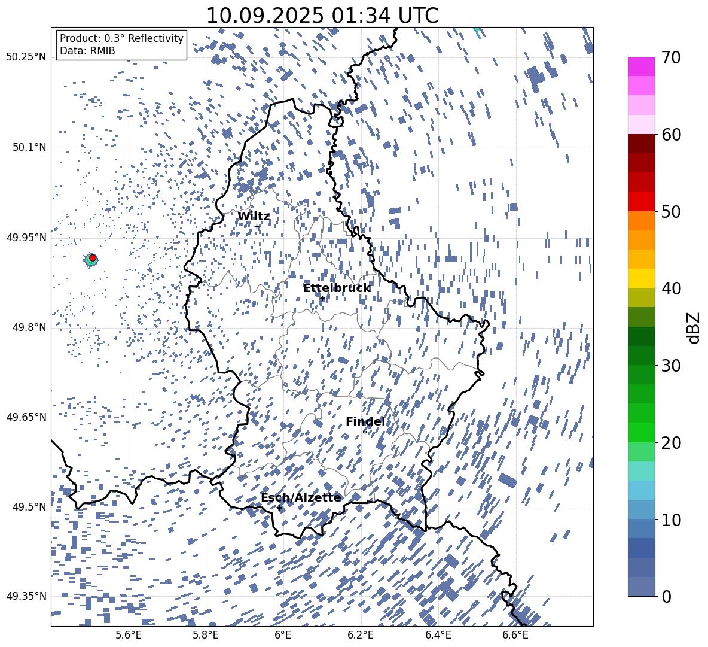Click the 49.65°N latitude label
This screenshot has width=708, height=647.
(x=26, y=417)
